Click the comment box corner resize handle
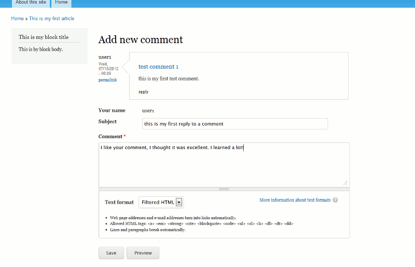 click(345, 182)
